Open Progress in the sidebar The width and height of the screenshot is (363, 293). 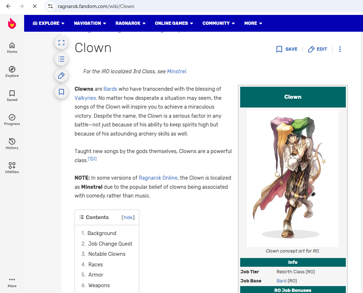(x=12, y=120)
